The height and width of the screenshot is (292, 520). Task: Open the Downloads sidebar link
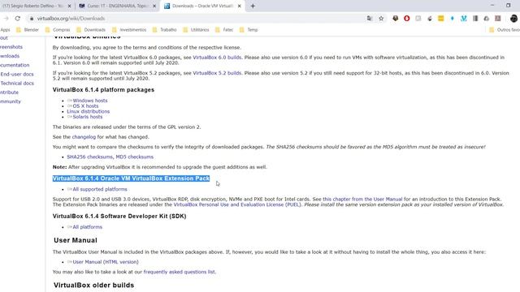coord(10,56)
